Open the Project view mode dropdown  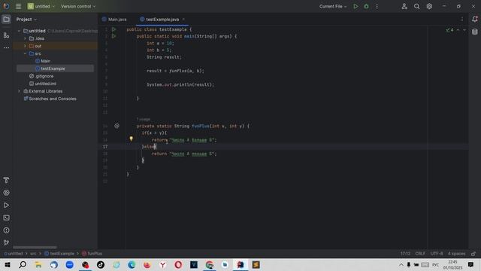[26, 20]
